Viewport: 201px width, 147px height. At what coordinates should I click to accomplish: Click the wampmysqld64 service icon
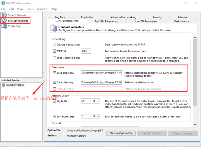coord(3,85)
